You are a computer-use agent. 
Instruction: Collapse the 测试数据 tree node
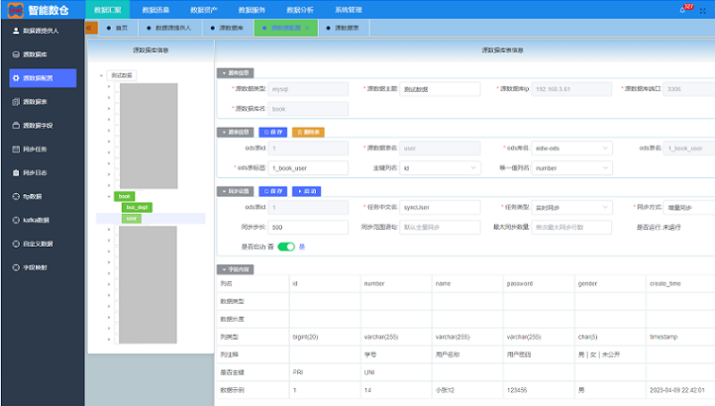(103, 75)
